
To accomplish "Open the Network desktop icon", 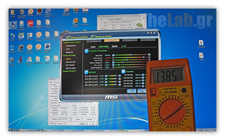I will [12, 36].
